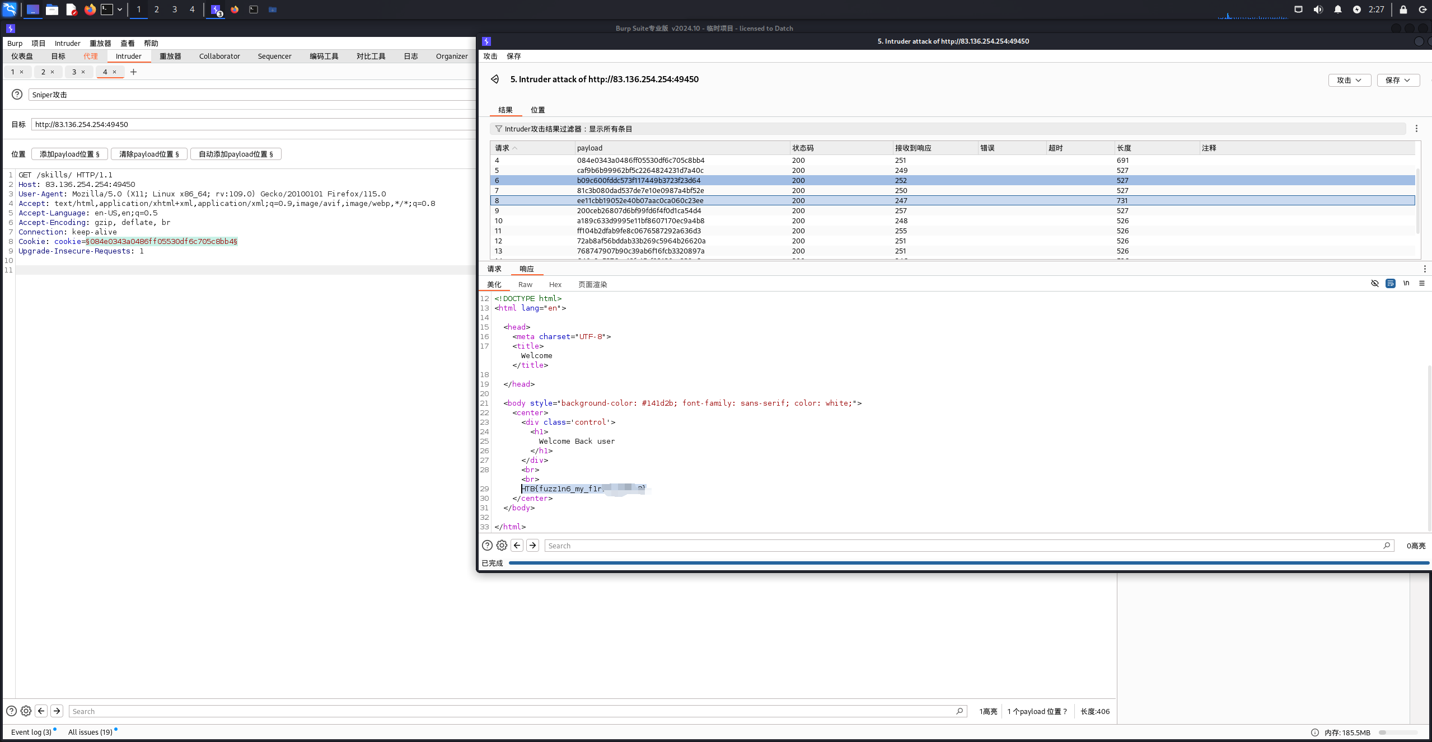Click the response Search field
The image size is (1432, 742).
[x=968, y=546]
